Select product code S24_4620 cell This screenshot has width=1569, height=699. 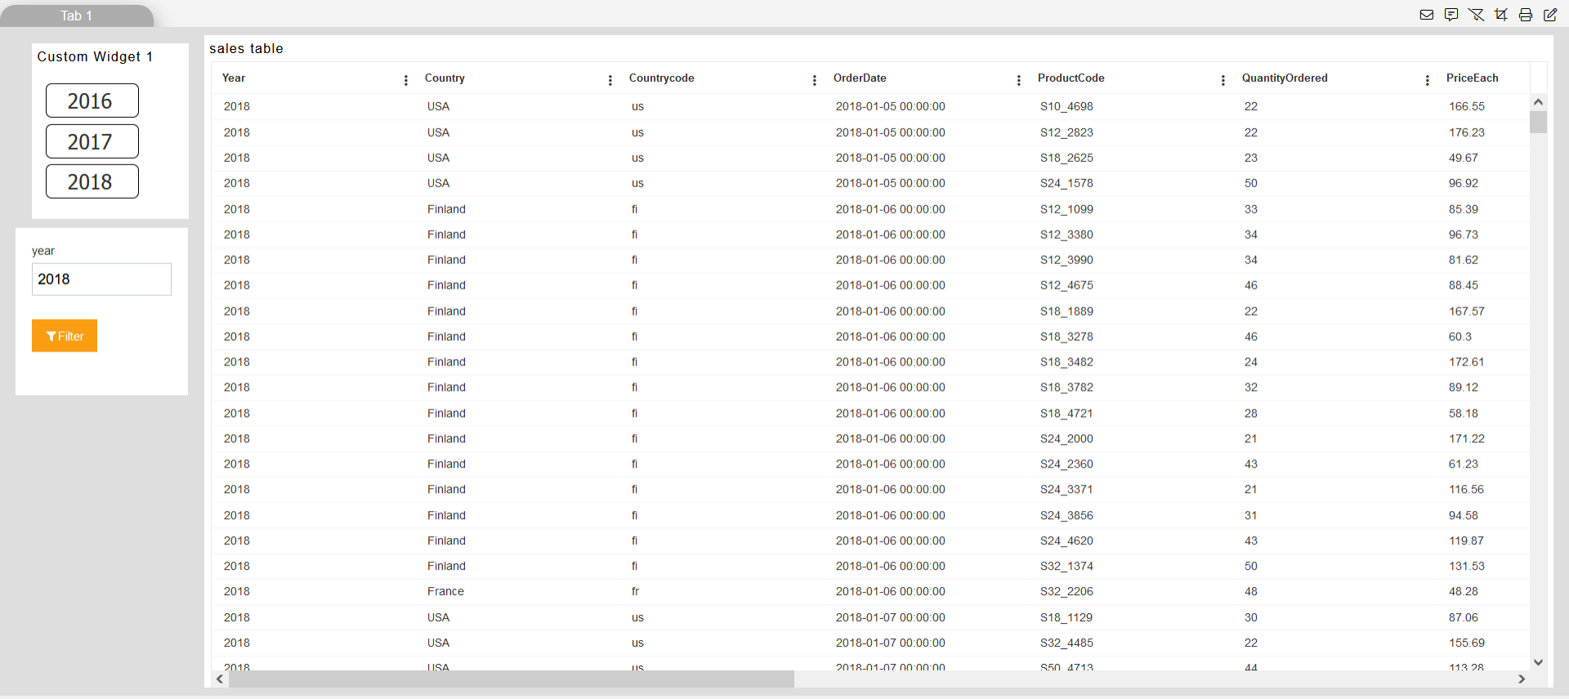pos(1066,540)
